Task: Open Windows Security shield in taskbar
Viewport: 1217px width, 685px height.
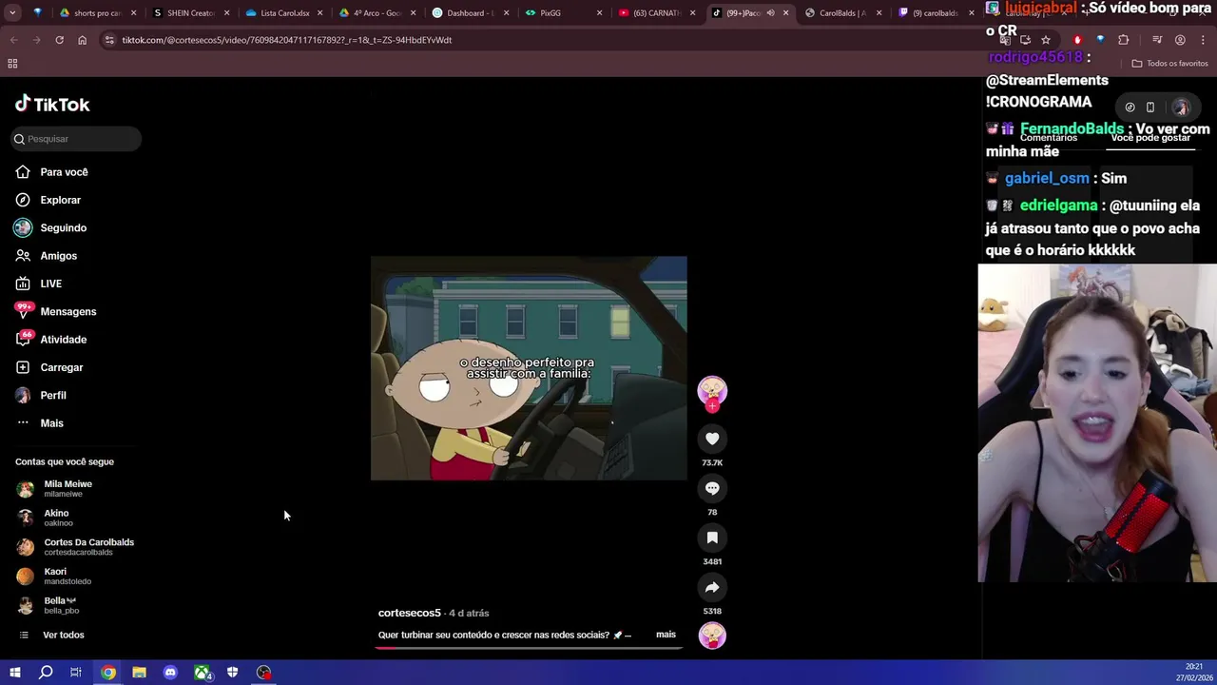Action: point(232,673)
